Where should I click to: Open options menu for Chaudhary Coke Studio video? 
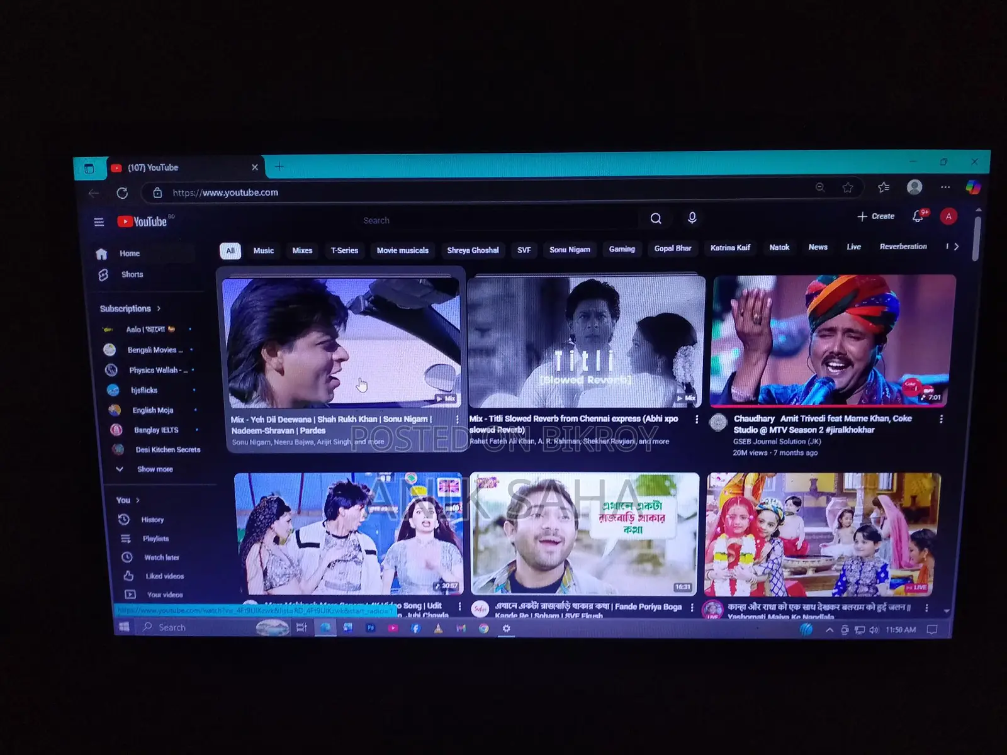coord(941,419)
